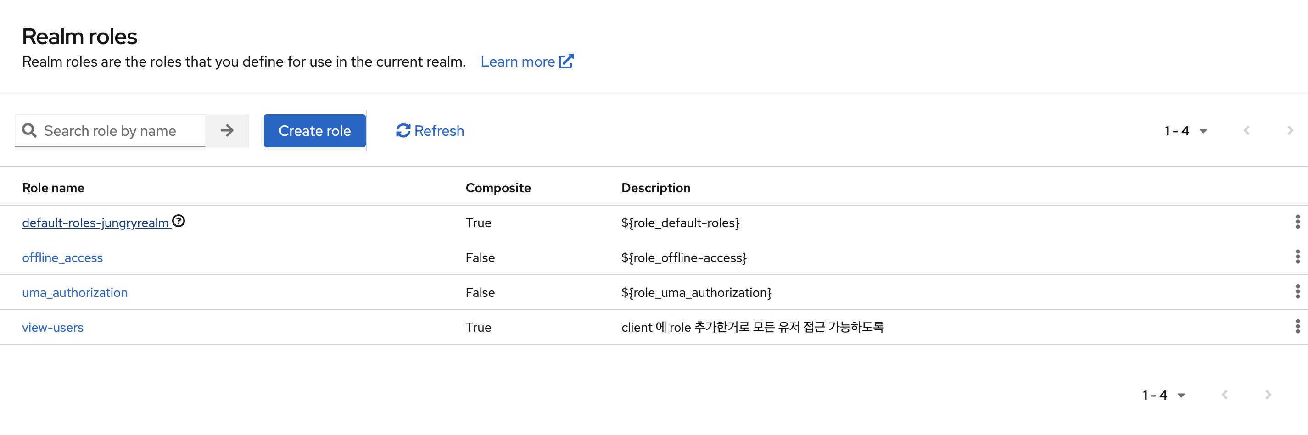The image size is (1308, 435).
Task: Click the Refresh circular arrows icon
Action: pos(403,130)
